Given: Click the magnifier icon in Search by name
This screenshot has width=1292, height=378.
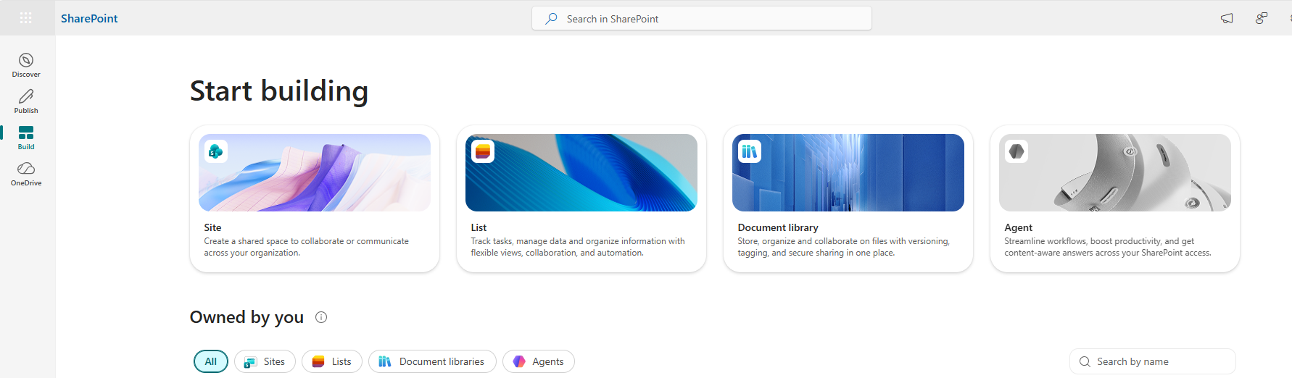Looking at the screenshot, I should 1085,361.
